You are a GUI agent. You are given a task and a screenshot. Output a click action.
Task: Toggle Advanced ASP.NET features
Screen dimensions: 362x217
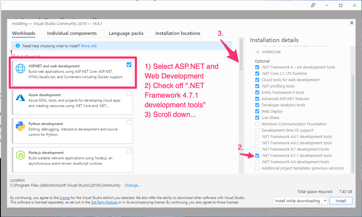pos(257,99)
